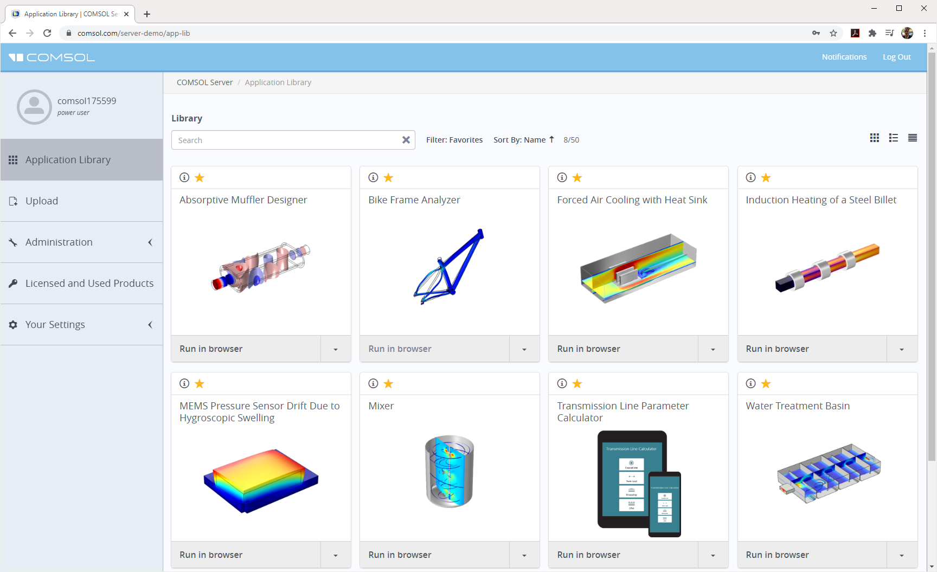Open Mixer run options dropdown

pyautogui.click(x=524, y=555)
